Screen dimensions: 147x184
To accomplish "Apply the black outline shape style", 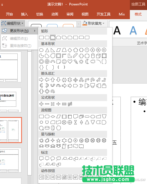I will [x=36, y=25].
